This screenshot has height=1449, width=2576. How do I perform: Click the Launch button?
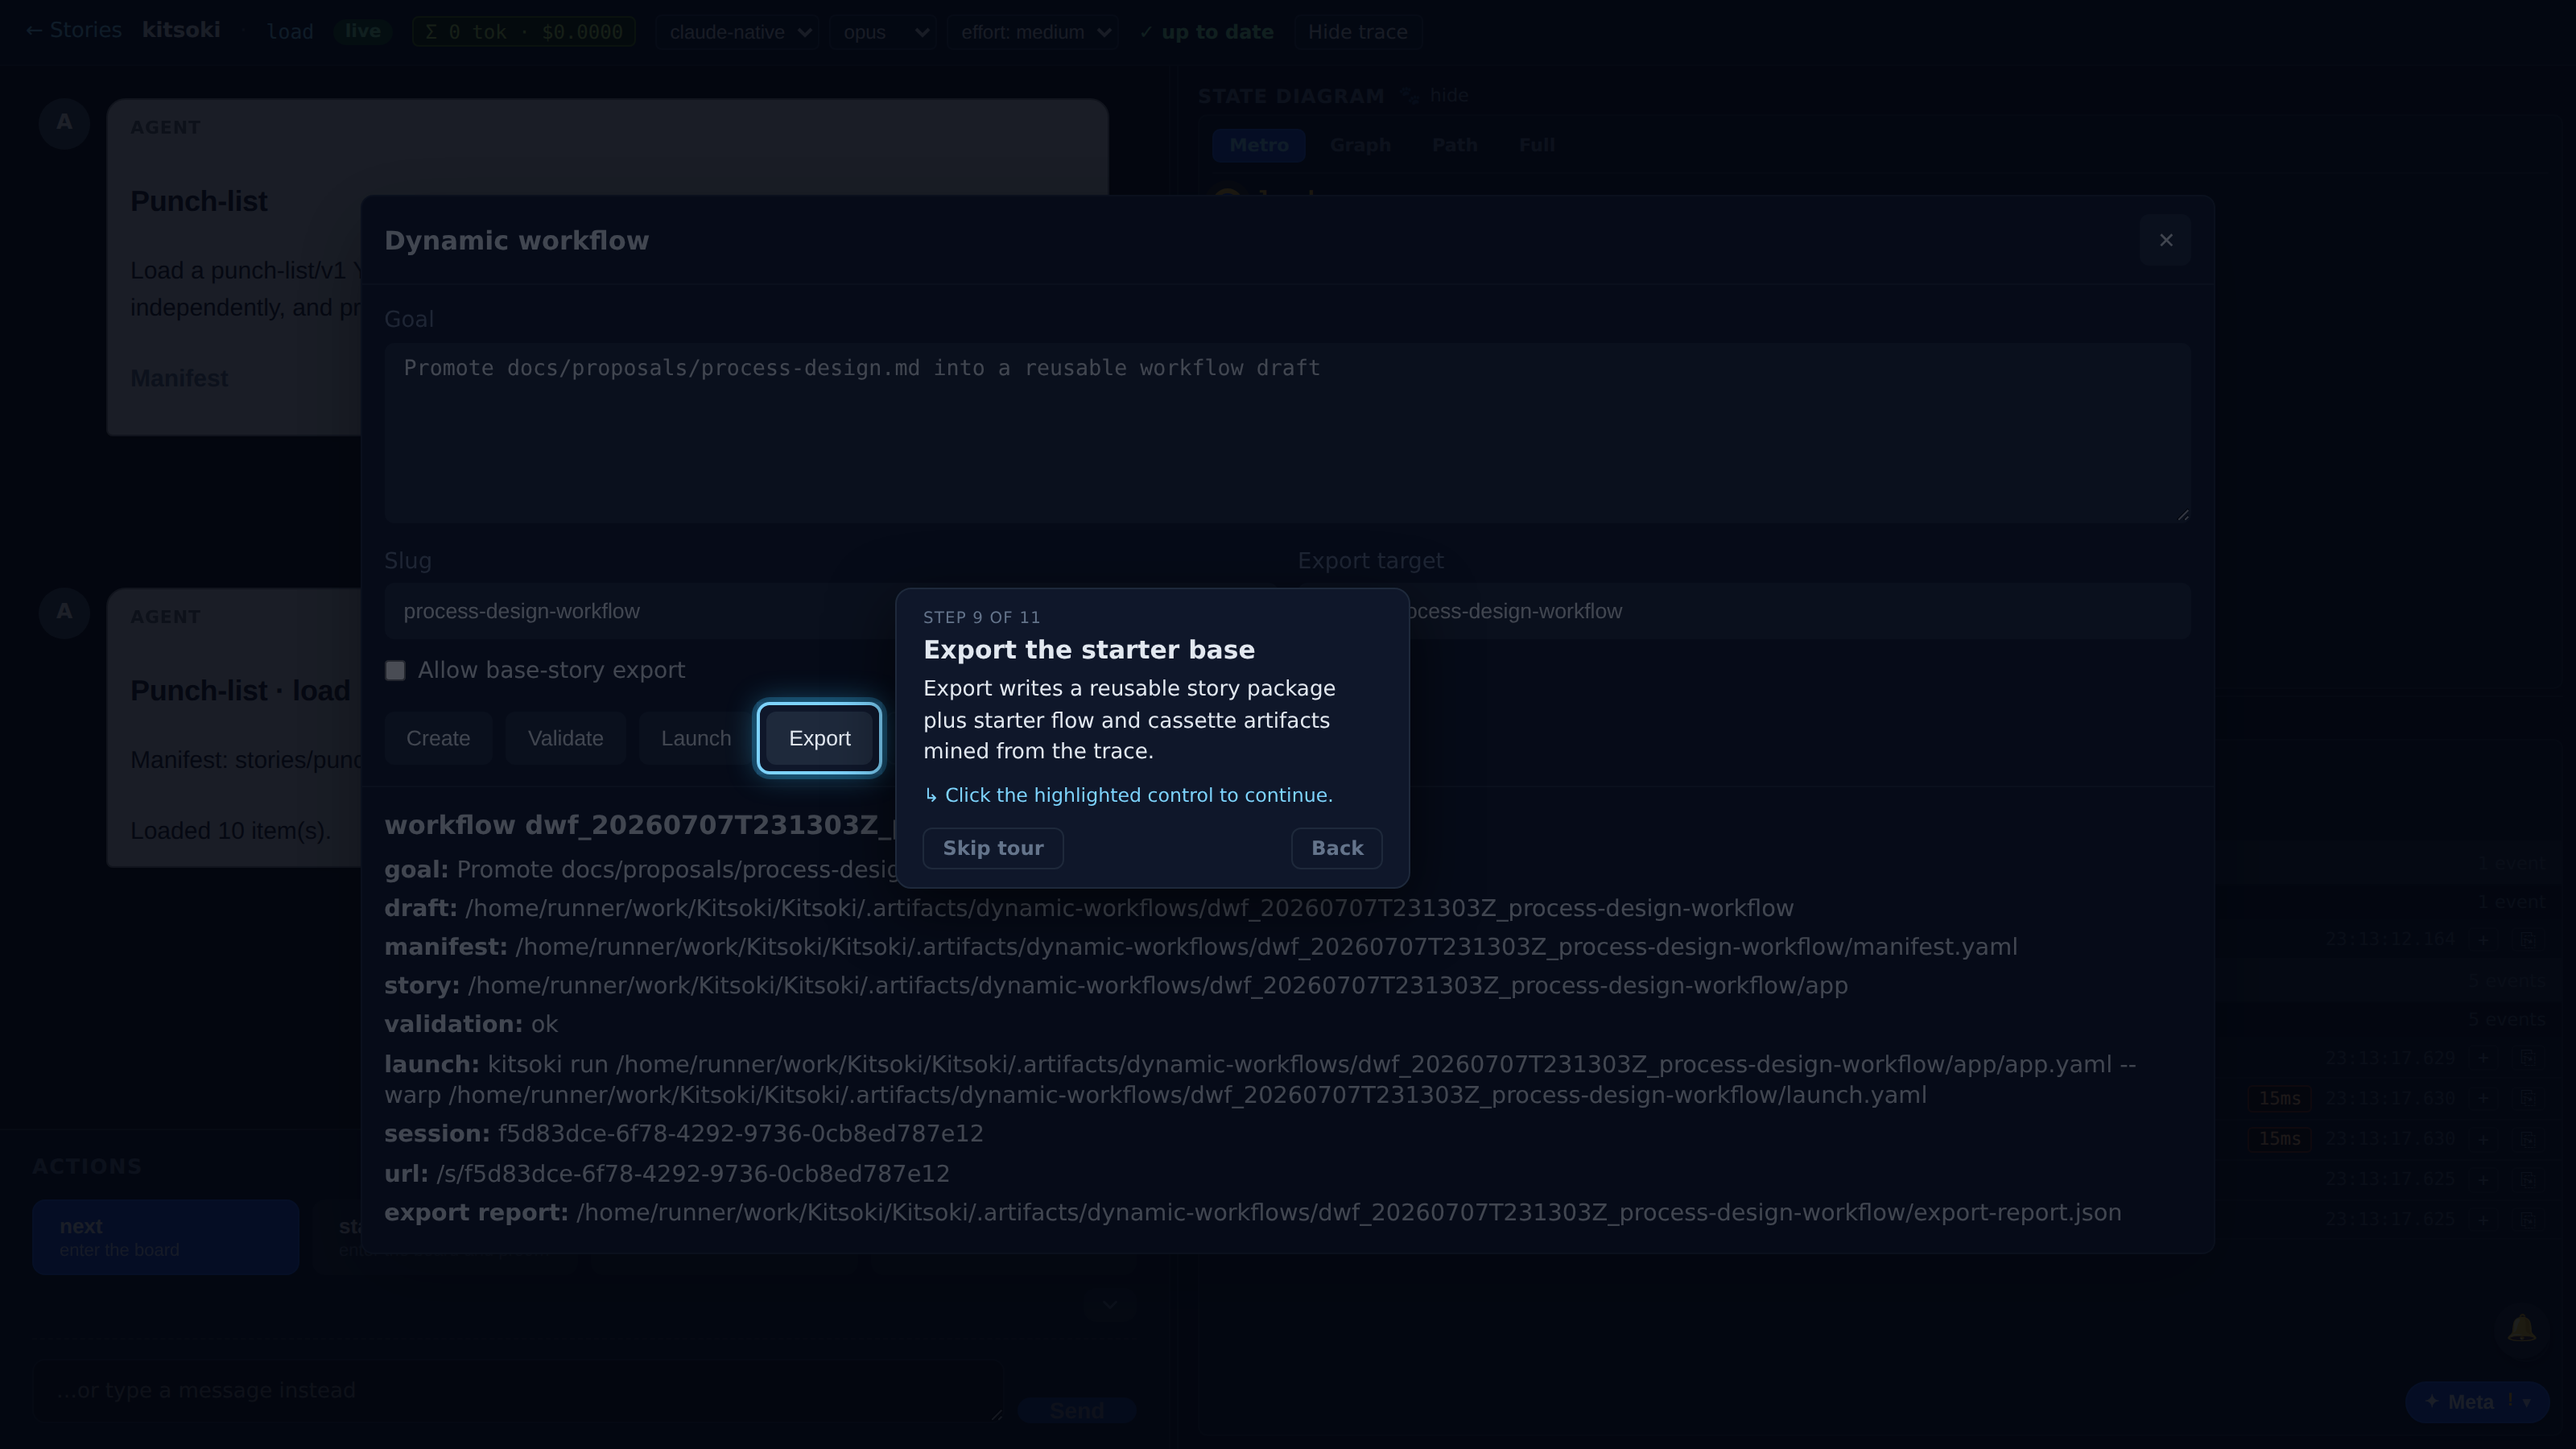[x=696, y=738]
